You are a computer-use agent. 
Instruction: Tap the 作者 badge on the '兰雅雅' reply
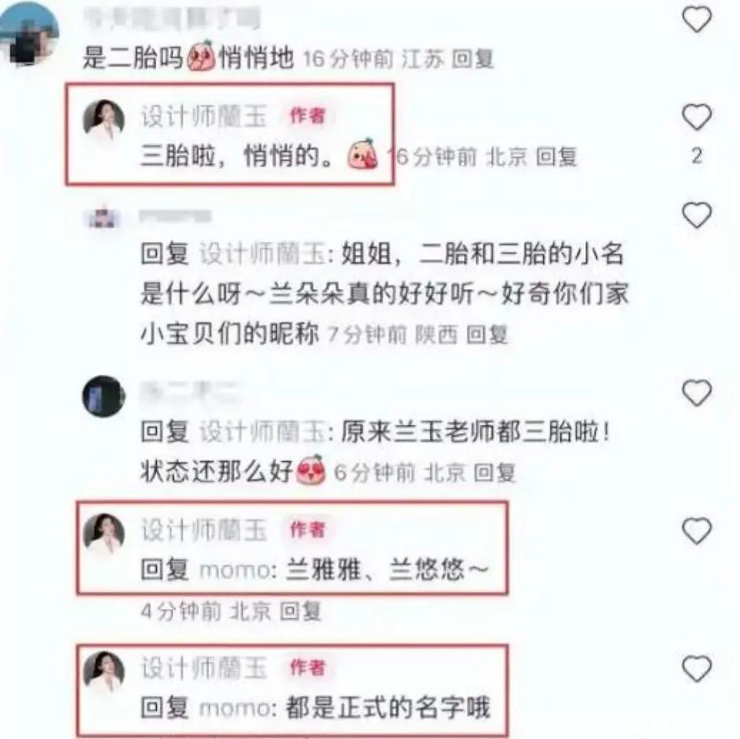pyautogui.click(x=308, y=529)
